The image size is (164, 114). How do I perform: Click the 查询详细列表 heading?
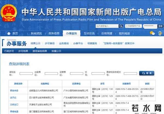point(19,64)
